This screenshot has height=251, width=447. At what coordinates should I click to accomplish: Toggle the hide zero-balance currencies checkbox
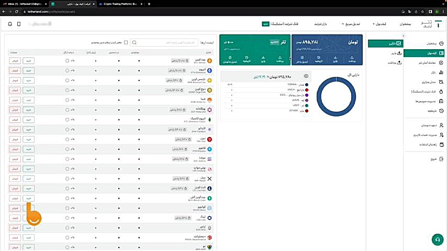point(126,42)
